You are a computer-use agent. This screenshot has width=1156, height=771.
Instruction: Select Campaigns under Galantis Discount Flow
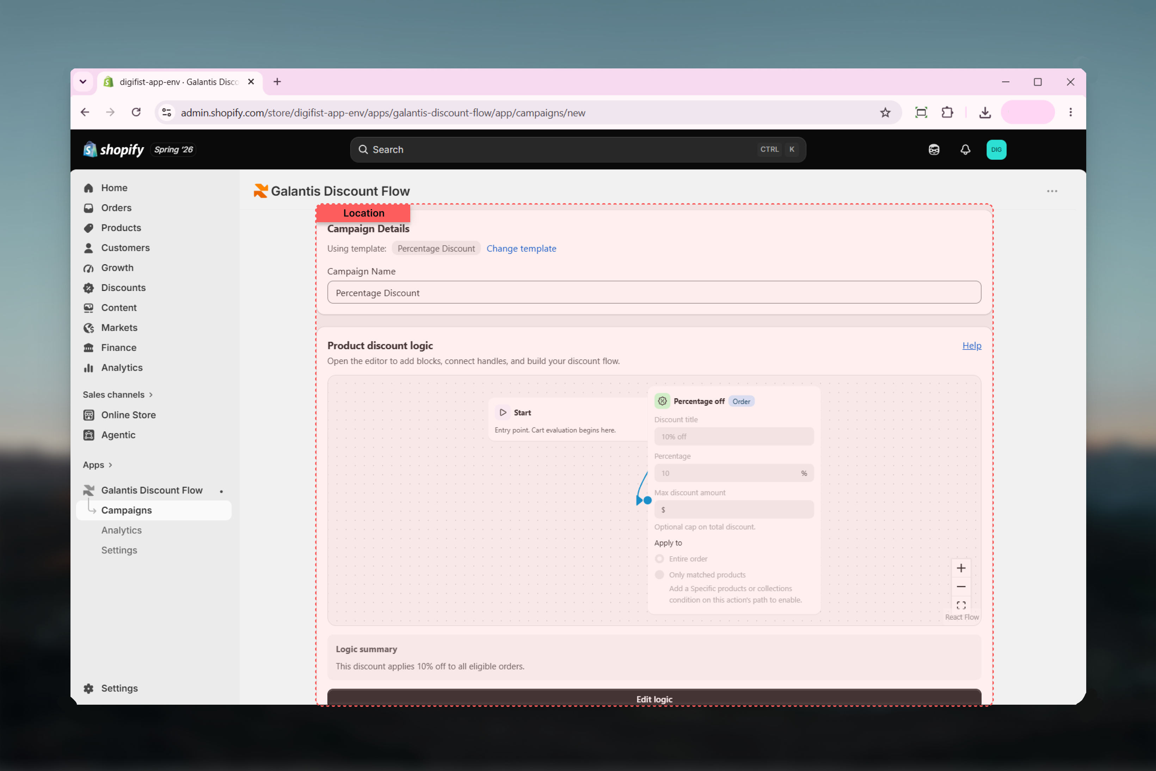tap(153, 510)
